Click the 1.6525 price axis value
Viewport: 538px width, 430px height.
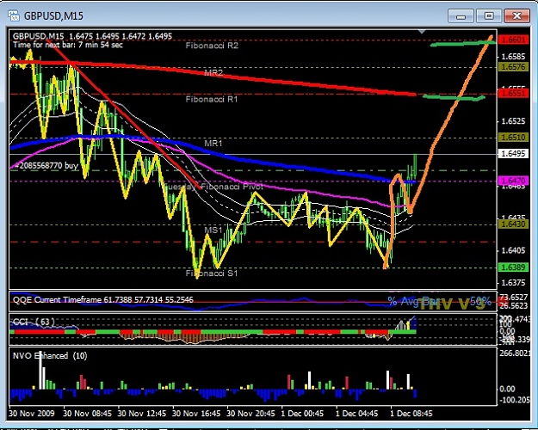(x=513, y=121)
